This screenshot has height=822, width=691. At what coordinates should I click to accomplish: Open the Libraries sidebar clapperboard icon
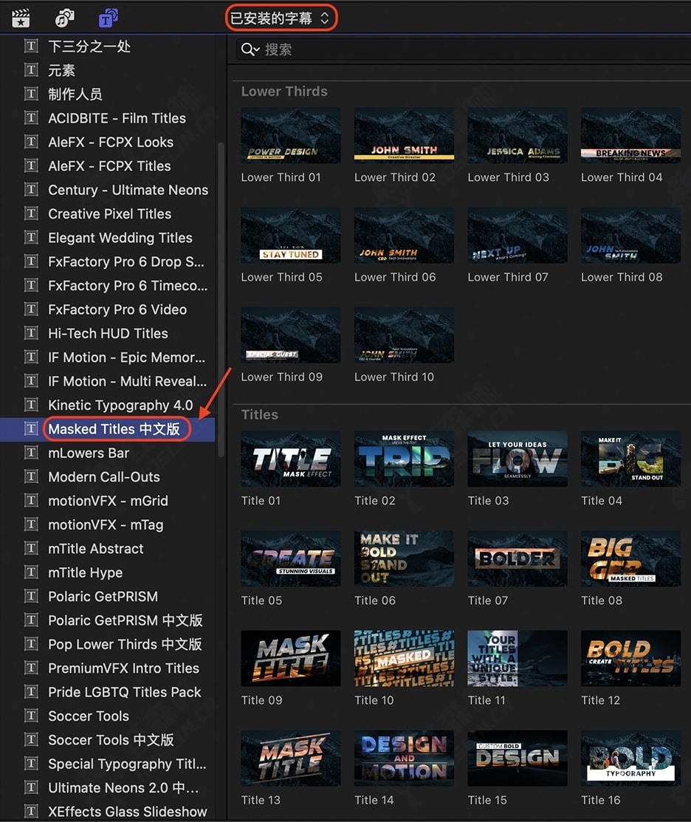(21, 18)
